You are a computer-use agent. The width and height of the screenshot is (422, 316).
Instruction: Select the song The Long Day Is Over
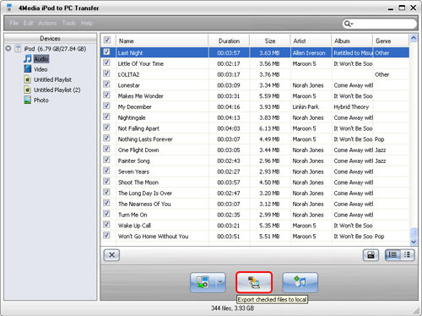pos(145,193)
